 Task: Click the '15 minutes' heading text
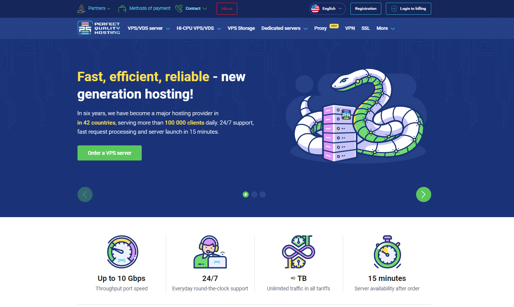click(387, 278)
